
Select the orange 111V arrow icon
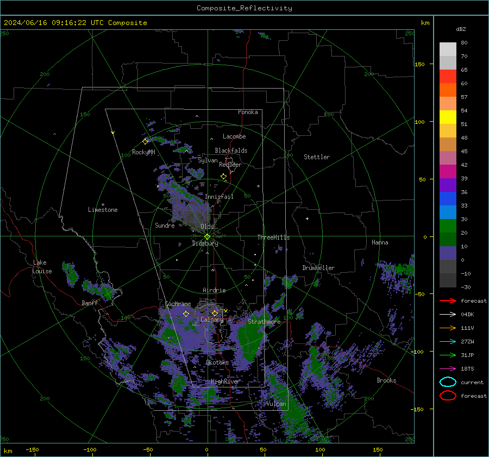[448, 328]
